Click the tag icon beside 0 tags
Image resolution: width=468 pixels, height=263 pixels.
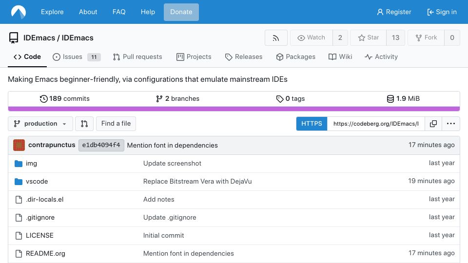[x=280, y=99]
